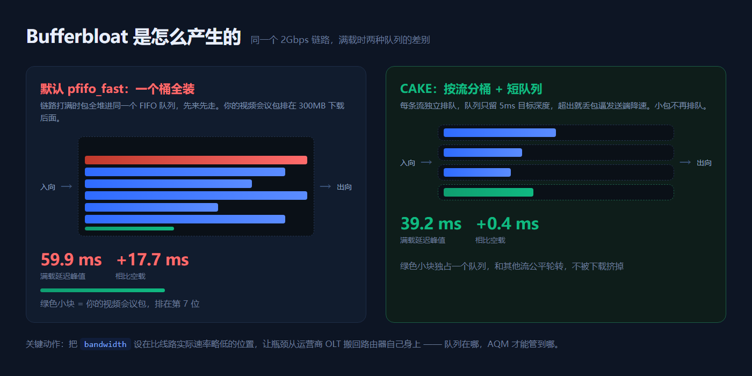The image size is (752, 376).
Task: Click the inbound arrow before CAKE queues
Action: click(426, 162)
